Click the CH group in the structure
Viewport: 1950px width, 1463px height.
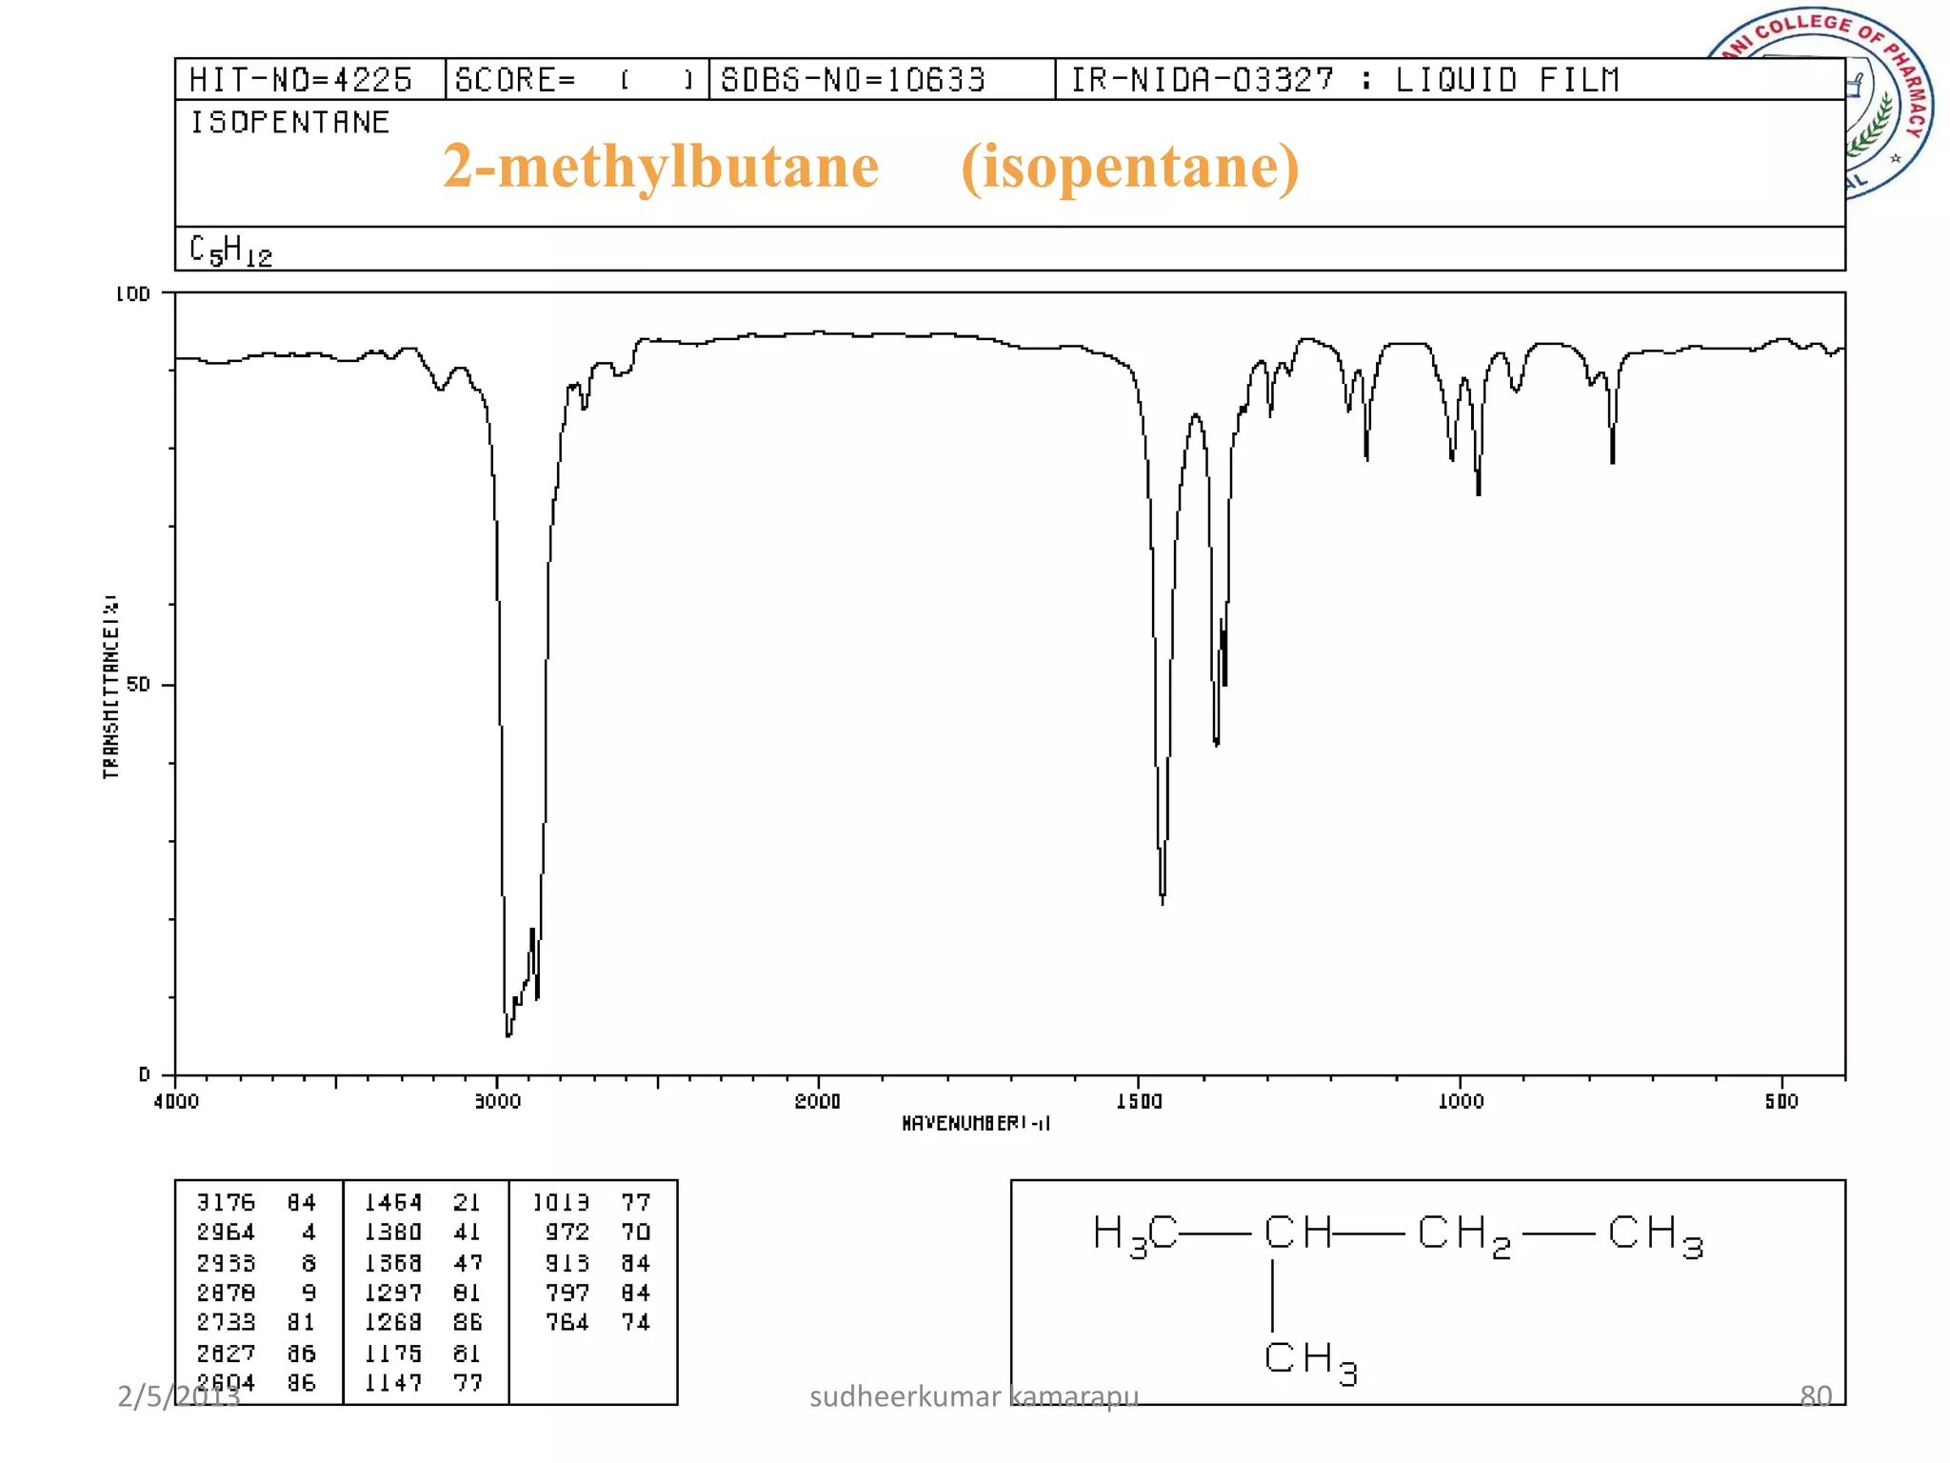pos(1298,1233)
